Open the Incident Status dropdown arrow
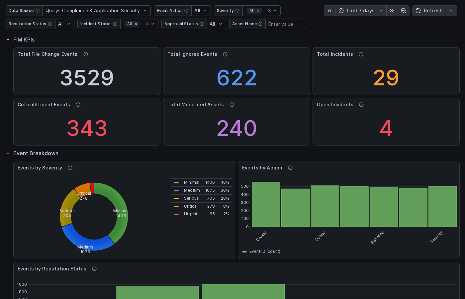The height and width of the screenshot is (299, 465). 153,24
